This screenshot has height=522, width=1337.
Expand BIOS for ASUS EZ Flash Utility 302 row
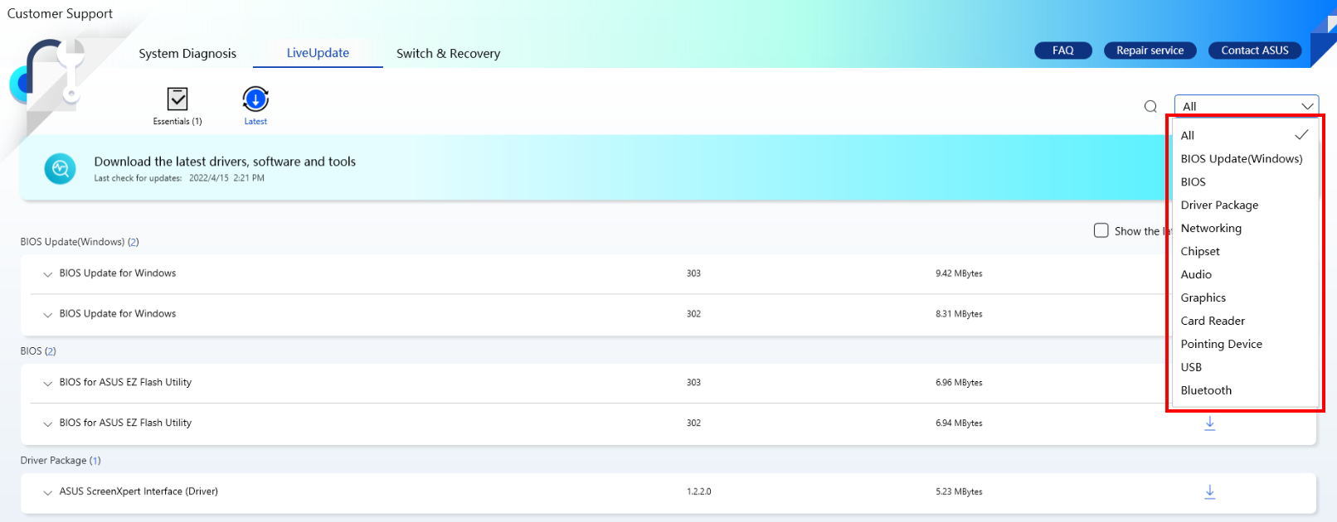coord(47,424)
